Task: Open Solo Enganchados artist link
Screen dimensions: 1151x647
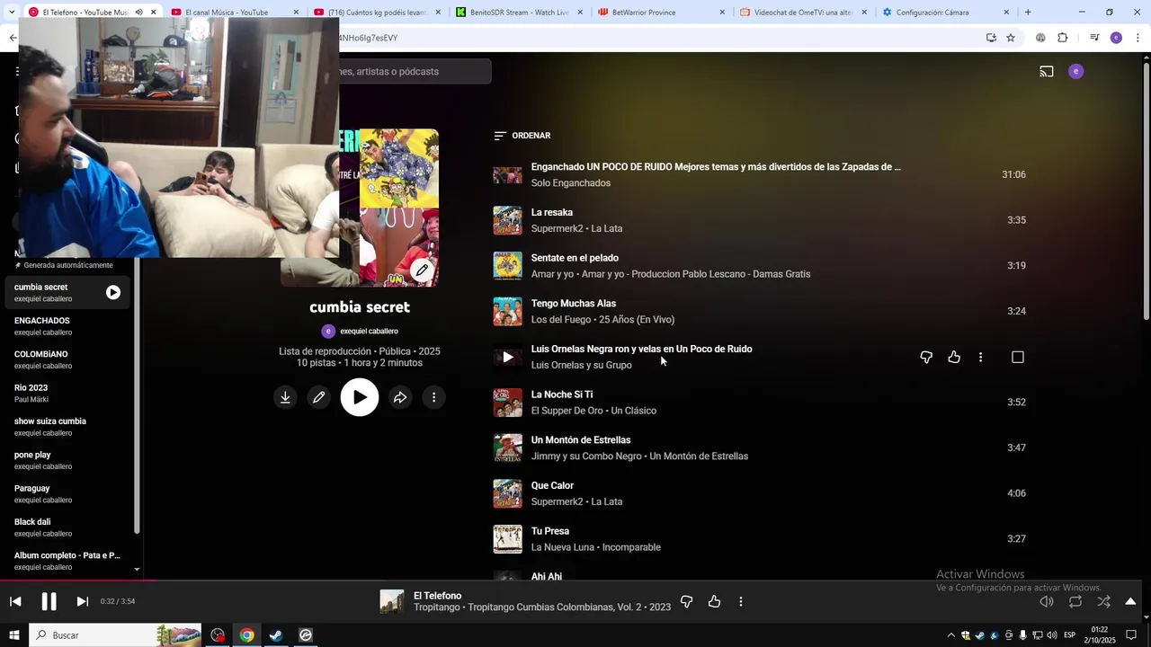Action: pos(570,183)
